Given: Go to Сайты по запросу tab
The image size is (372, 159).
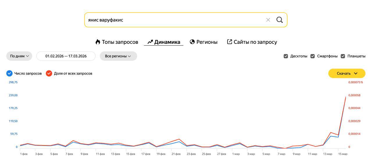Looking at the screenshot, I should pos(255,42).
